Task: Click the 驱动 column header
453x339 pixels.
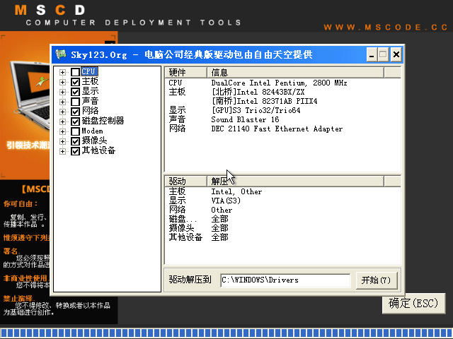Action: 185,182
